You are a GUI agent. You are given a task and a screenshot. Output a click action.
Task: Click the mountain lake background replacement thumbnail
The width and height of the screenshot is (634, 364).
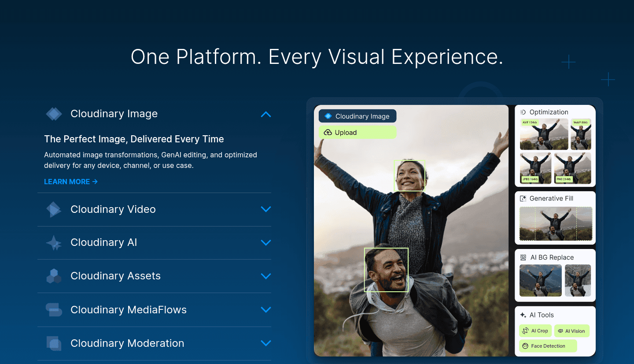pyautogui.click(x=541, y=280)
